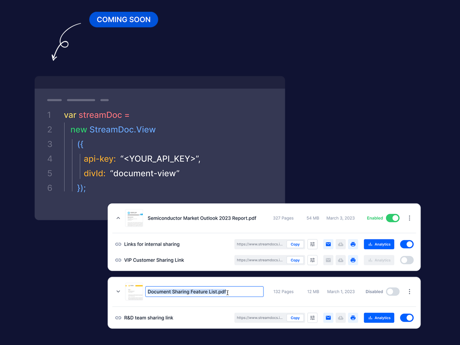The image size is (460, 345).
Task: Open link settings sliders for R&D link
Action: 312,318
